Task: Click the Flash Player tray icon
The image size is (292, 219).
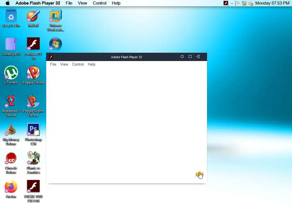Action: (226, 3)
